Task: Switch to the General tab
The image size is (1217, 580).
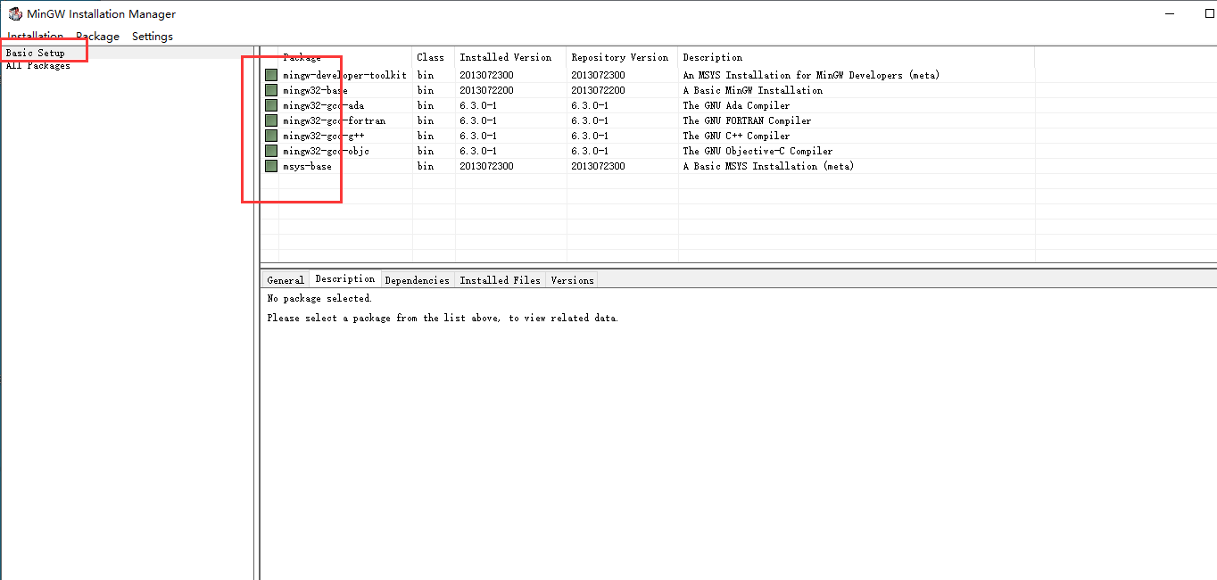Action: click(x=286, y=280)
